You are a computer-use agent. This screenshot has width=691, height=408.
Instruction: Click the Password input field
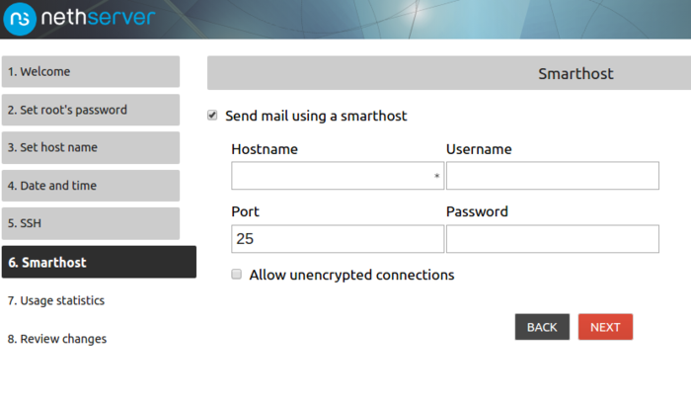pyautogui.click(x=552, y=239)
